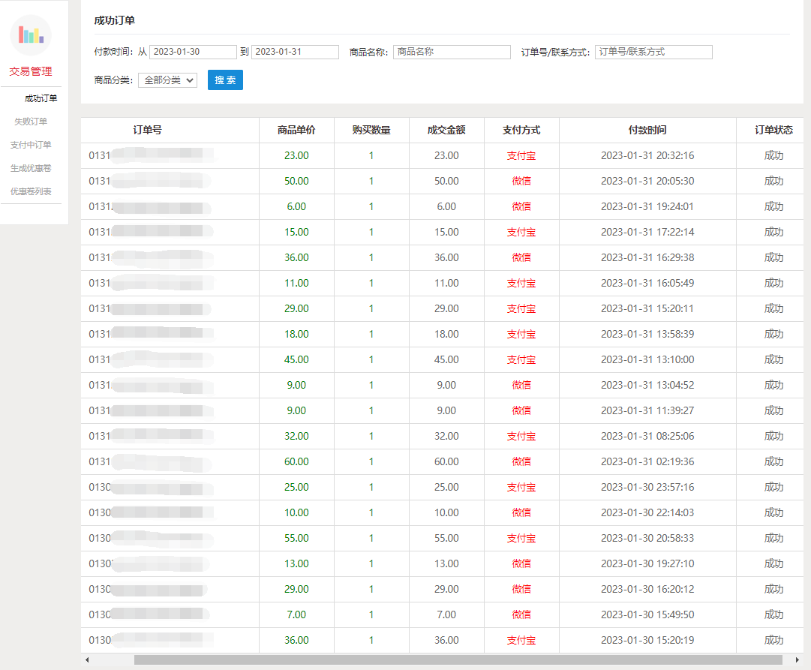This screenshot has width=811, height=670.
Task: Select payment time 2023-01-31 13:04:52
Action: (647, 385)
